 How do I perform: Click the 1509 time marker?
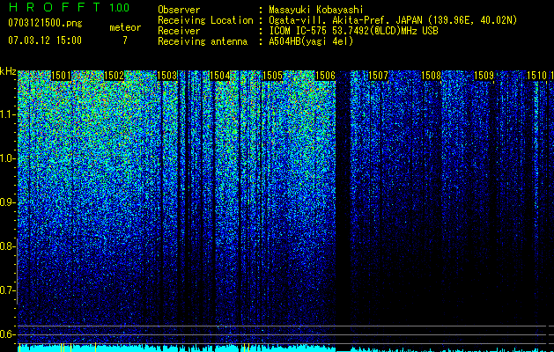tap(484, 76)
